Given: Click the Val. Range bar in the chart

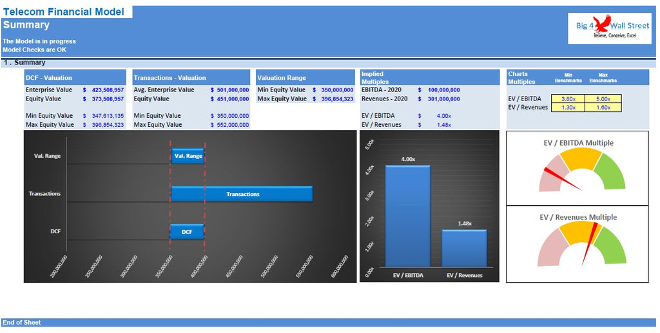Looking at the screenshot, I should tap(188, 156).
